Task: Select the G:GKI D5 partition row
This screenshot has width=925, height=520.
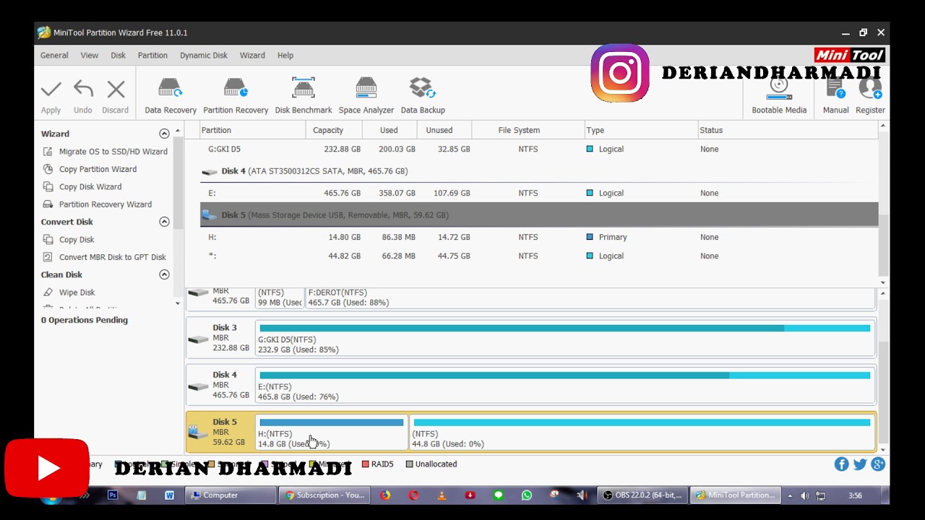Action: (539, 149)
